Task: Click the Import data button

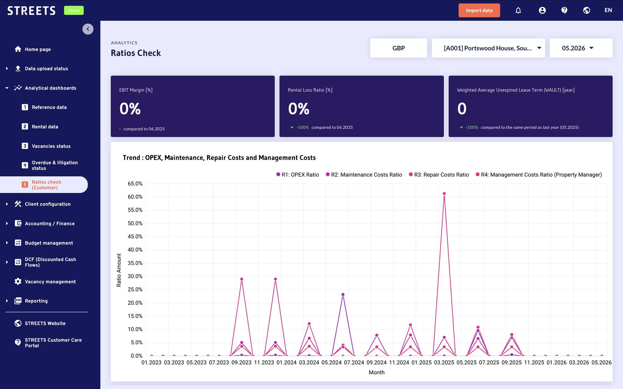Action: (479, 11)
